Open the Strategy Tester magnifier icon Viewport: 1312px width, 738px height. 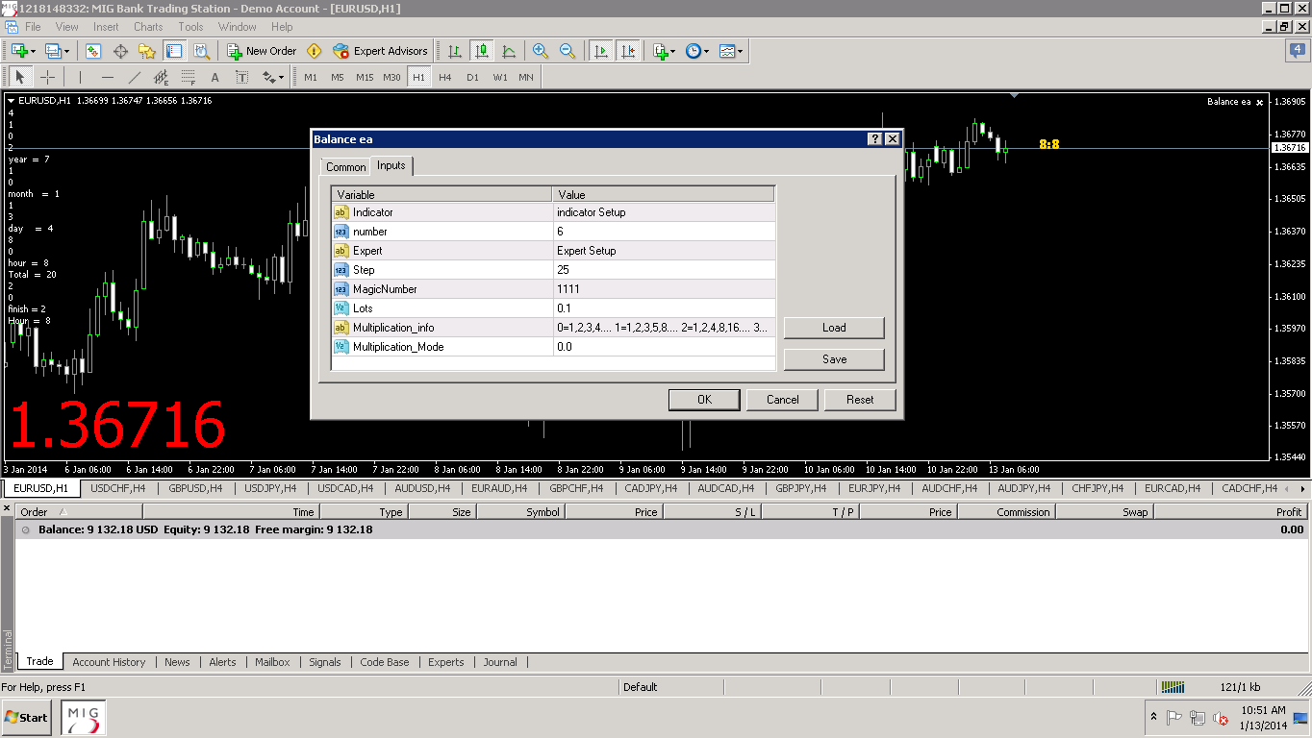(201, 51)
